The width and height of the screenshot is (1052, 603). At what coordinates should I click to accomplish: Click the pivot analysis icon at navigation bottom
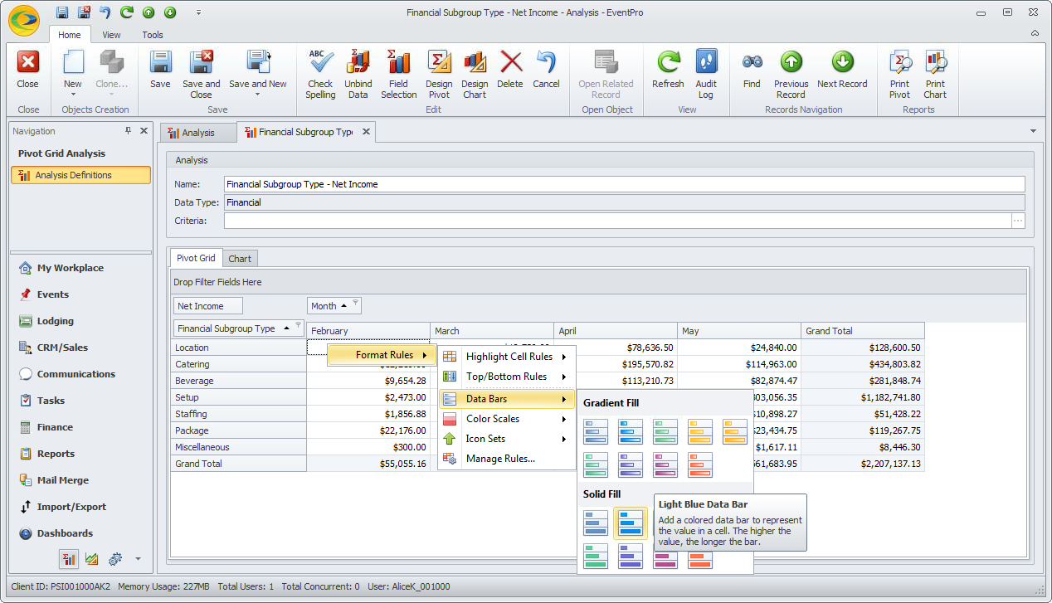69,559
